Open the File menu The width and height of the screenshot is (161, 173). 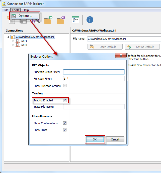tap(6, 10)
